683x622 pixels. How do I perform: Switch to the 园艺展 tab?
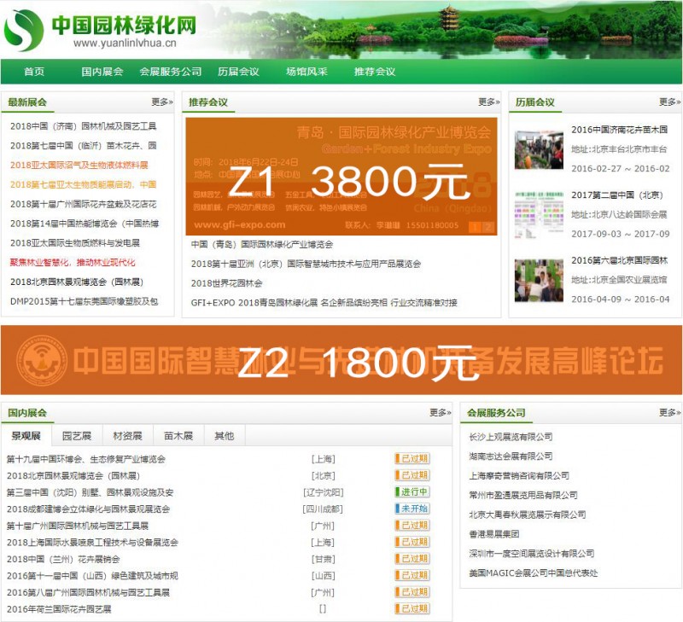pyautogui.click(x=77, y=436)
